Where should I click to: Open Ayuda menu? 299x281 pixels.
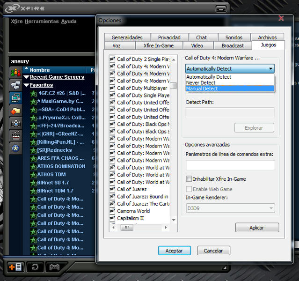(69, 21)
